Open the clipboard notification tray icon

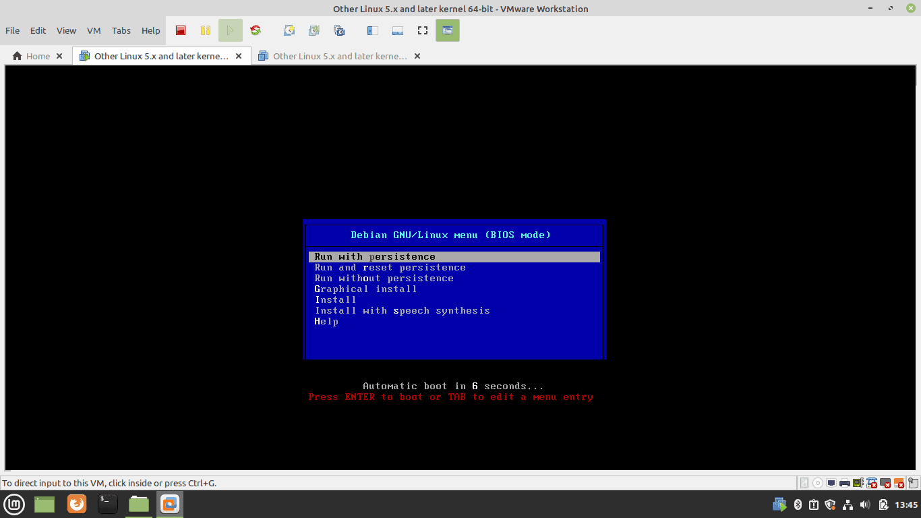tap(814, 505)
